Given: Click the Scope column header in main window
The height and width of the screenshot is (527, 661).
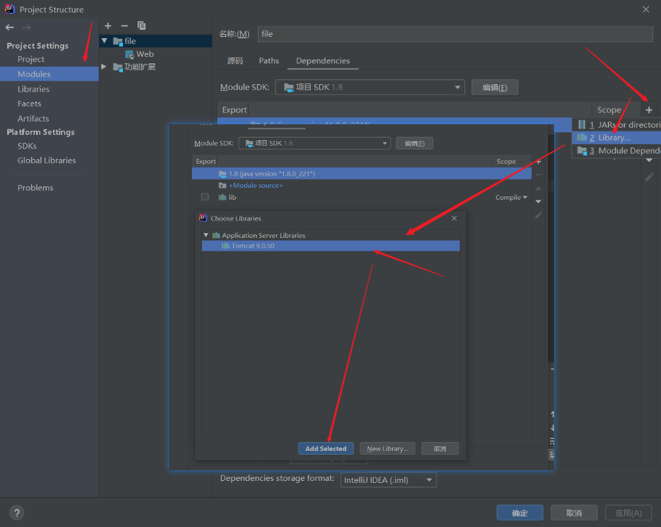Looking at the screenshot, I should click(609, 110).
